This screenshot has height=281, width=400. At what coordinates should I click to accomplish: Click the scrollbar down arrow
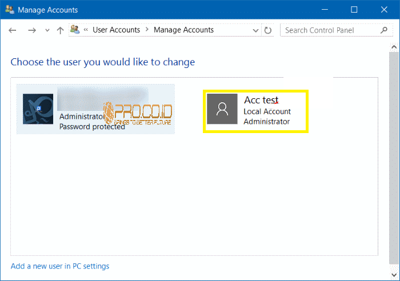[x=394, y=275]
